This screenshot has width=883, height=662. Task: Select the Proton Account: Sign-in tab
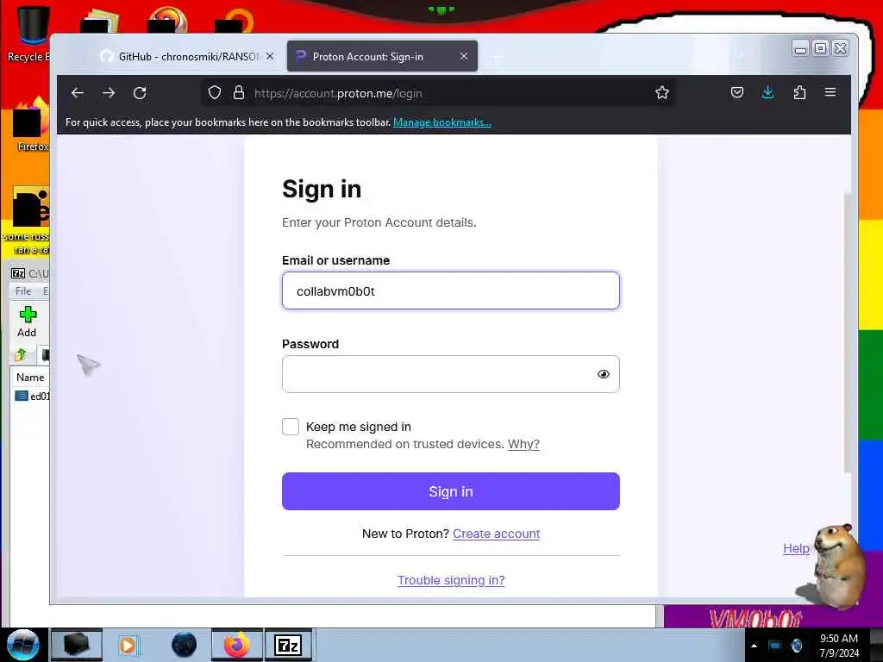(x=382, y=56)
